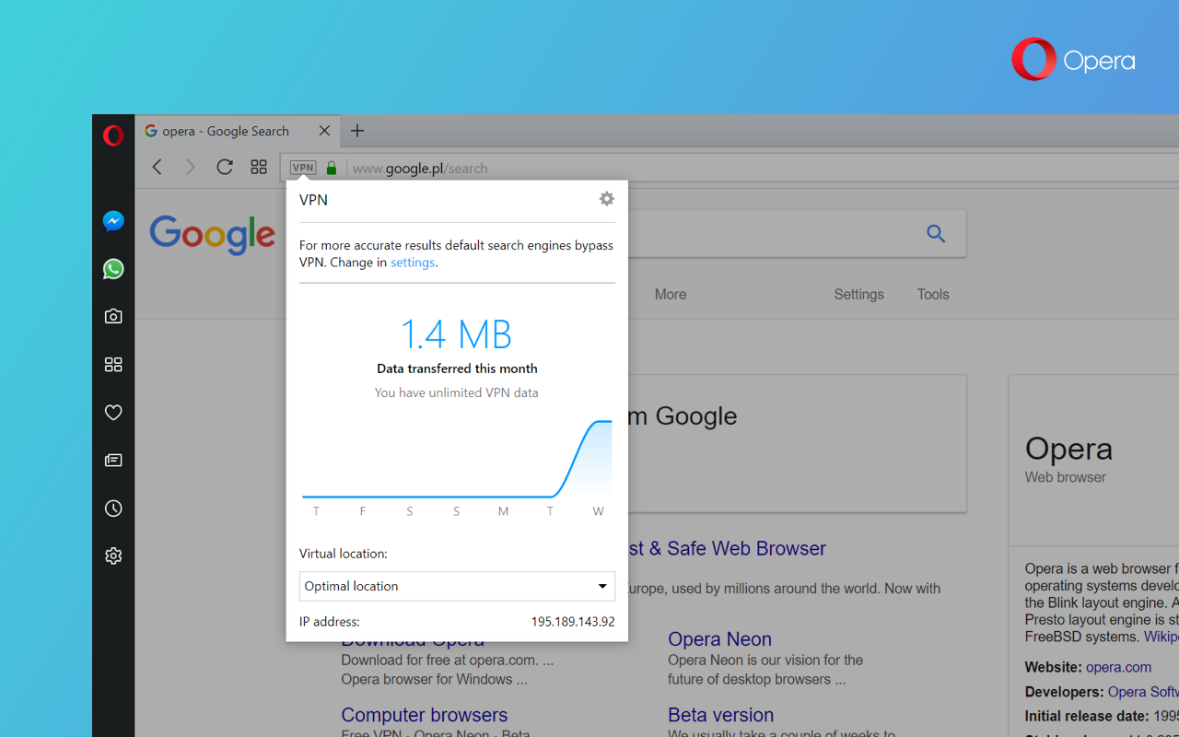
Task: Click the Google search magnifier button
Action: pos(936,234)
